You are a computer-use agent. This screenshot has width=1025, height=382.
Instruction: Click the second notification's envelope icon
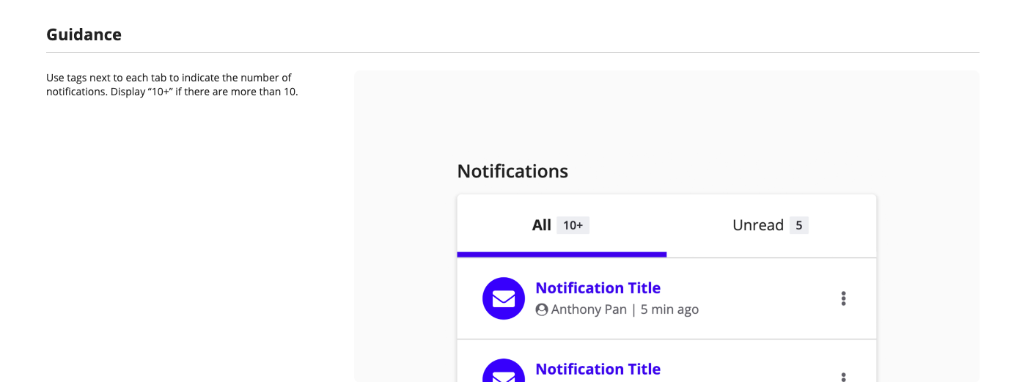pyautogui.click(x=503, y=374)
